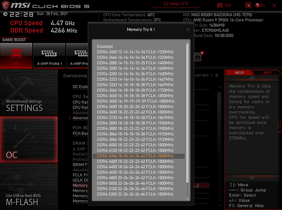Switch to the HELP tab
This screenshot has height=210, width=282.
(x=239, y=73)
